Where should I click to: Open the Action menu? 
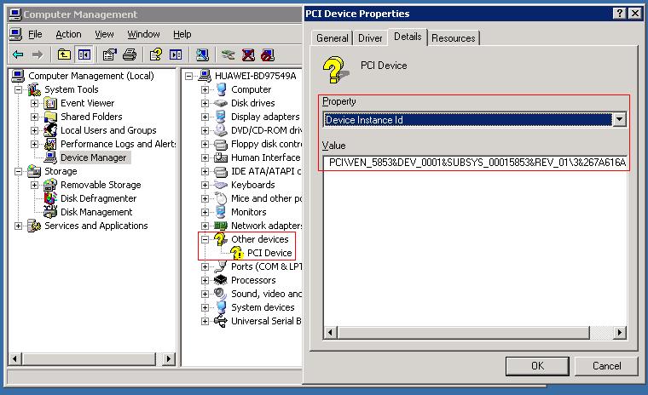click(x=68, y=34)
